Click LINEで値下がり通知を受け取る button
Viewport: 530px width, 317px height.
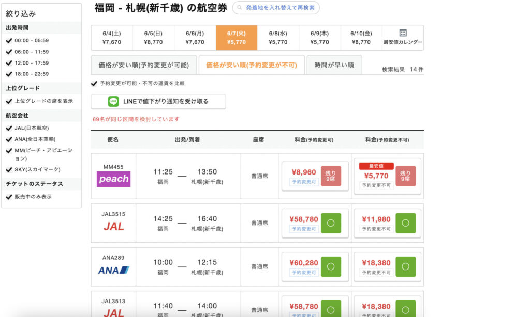click(158, 102)
